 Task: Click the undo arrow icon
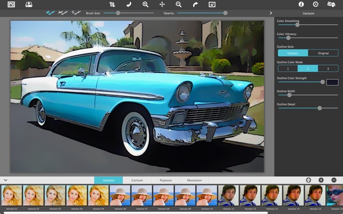coord(129,4)
